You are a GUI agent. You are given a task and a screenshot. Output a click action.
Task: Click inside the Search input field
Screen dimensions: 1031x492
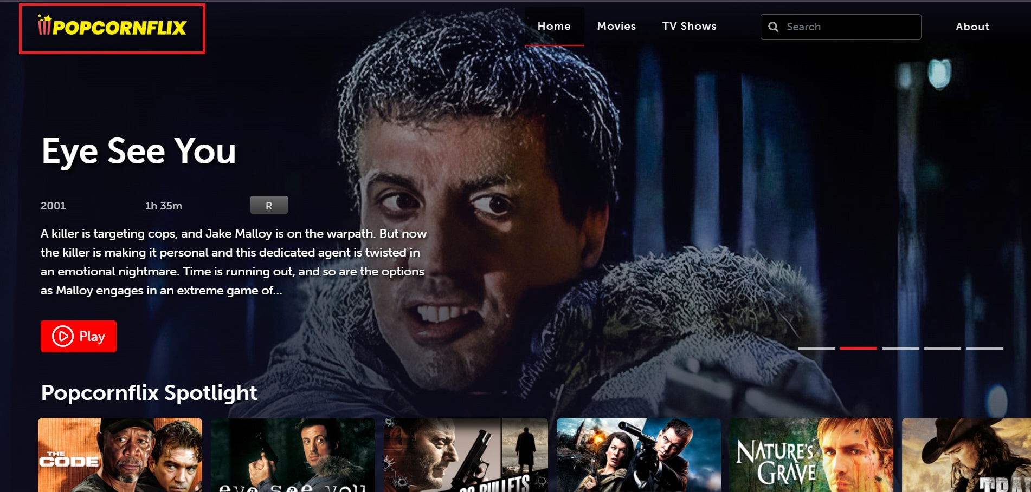(x=840, y=27)
